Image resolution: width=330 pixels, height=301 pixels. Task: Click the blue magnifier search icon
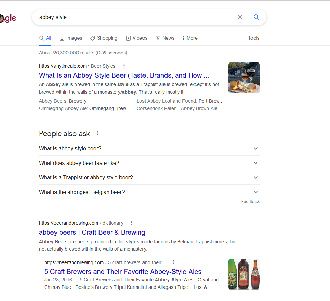[256, 17]
